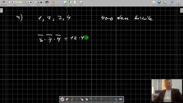Screen dimensions: 183x103
Task: Choose the large eraser size
Action: tap(41, 2)
